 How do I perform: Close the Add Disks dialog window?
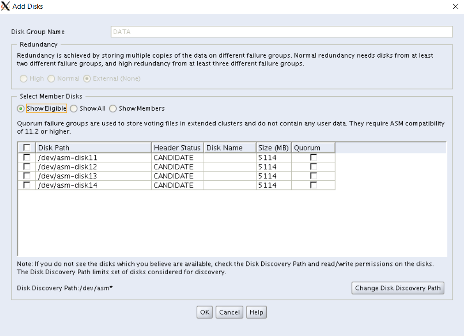coord(456,6)
